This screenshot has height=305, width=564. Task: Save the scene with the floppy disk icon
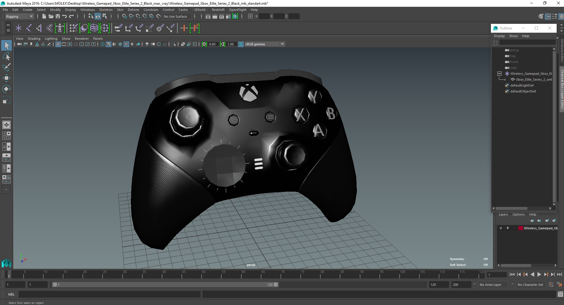(x=58, y=16)
